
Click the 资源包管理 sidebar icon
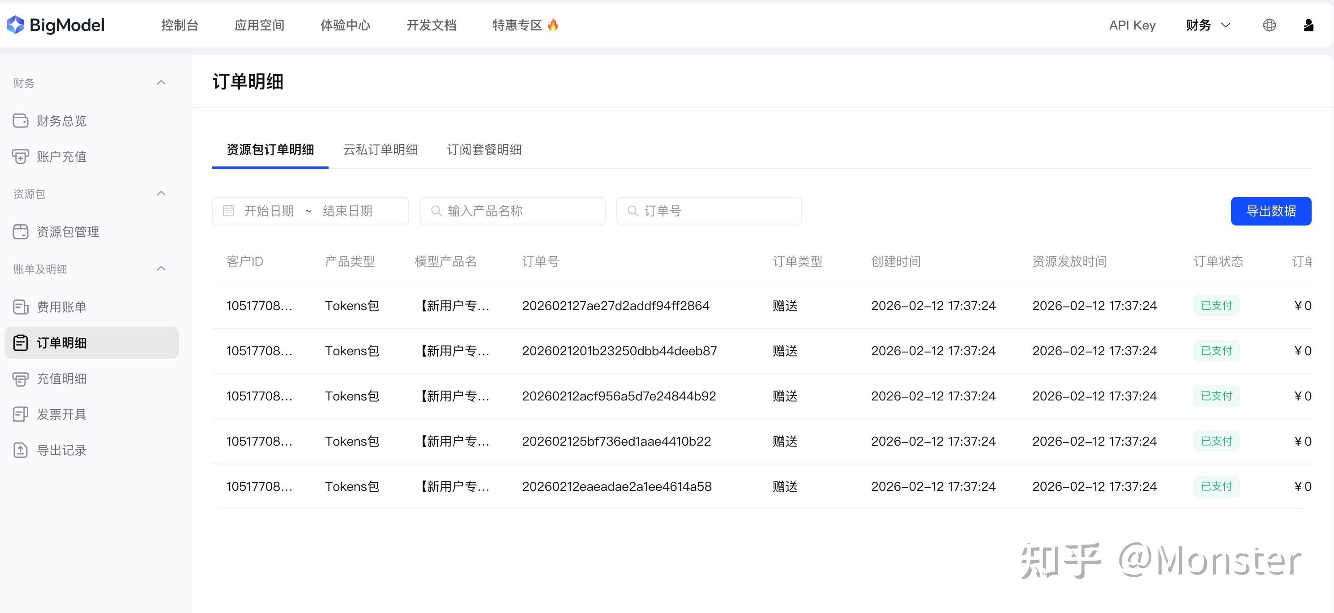(21, 232)
